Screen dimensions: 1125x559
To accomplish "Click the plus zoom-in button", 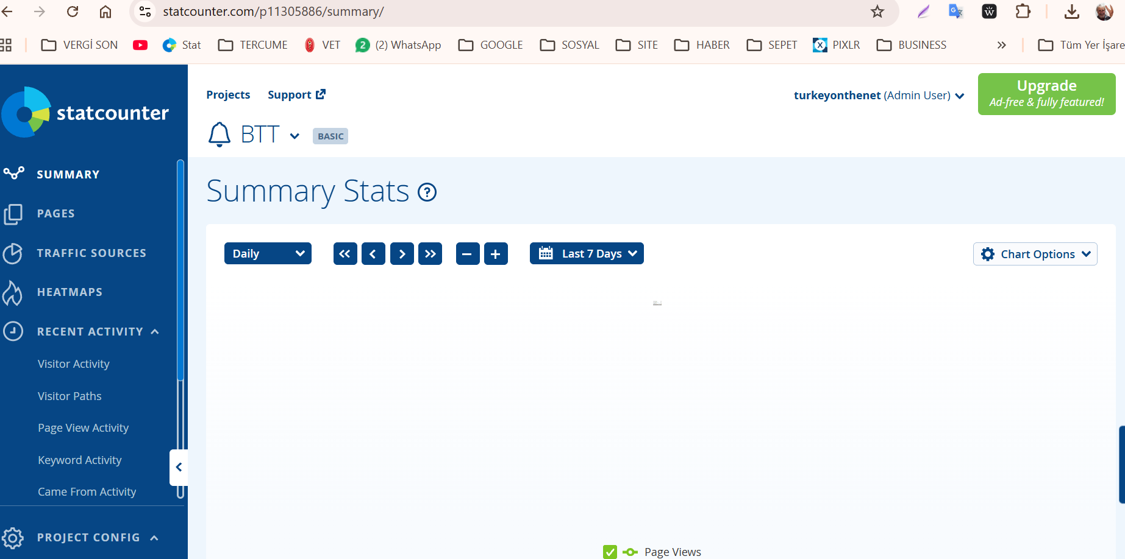I will [x=496, y=254].
